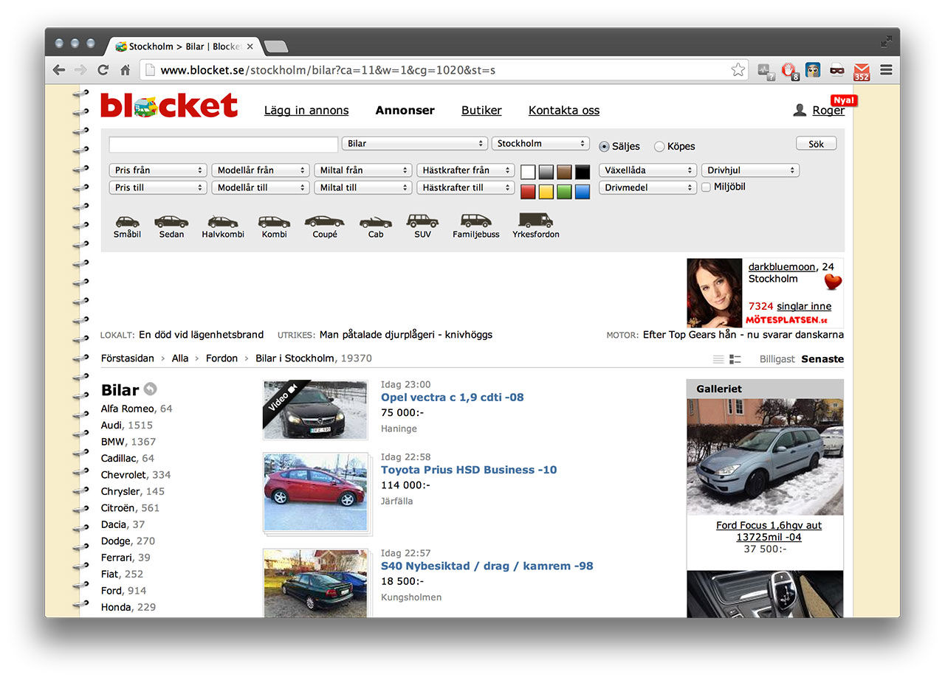
Task: Sort listings by Billigast
Action: (777, 359)
